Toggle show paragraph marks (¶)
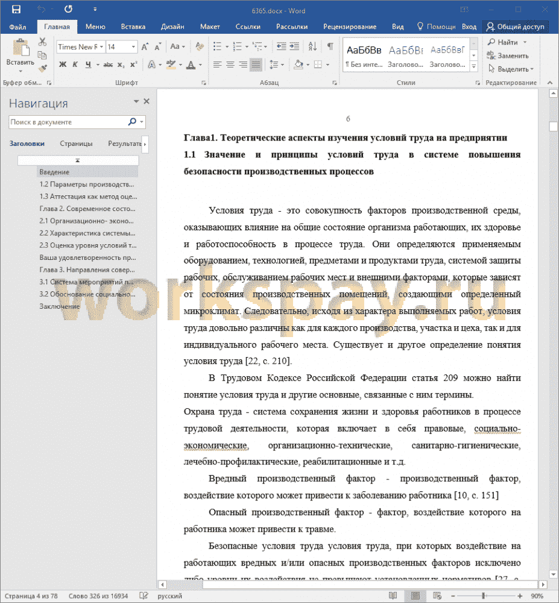The image size is (559, 603). 330,46
